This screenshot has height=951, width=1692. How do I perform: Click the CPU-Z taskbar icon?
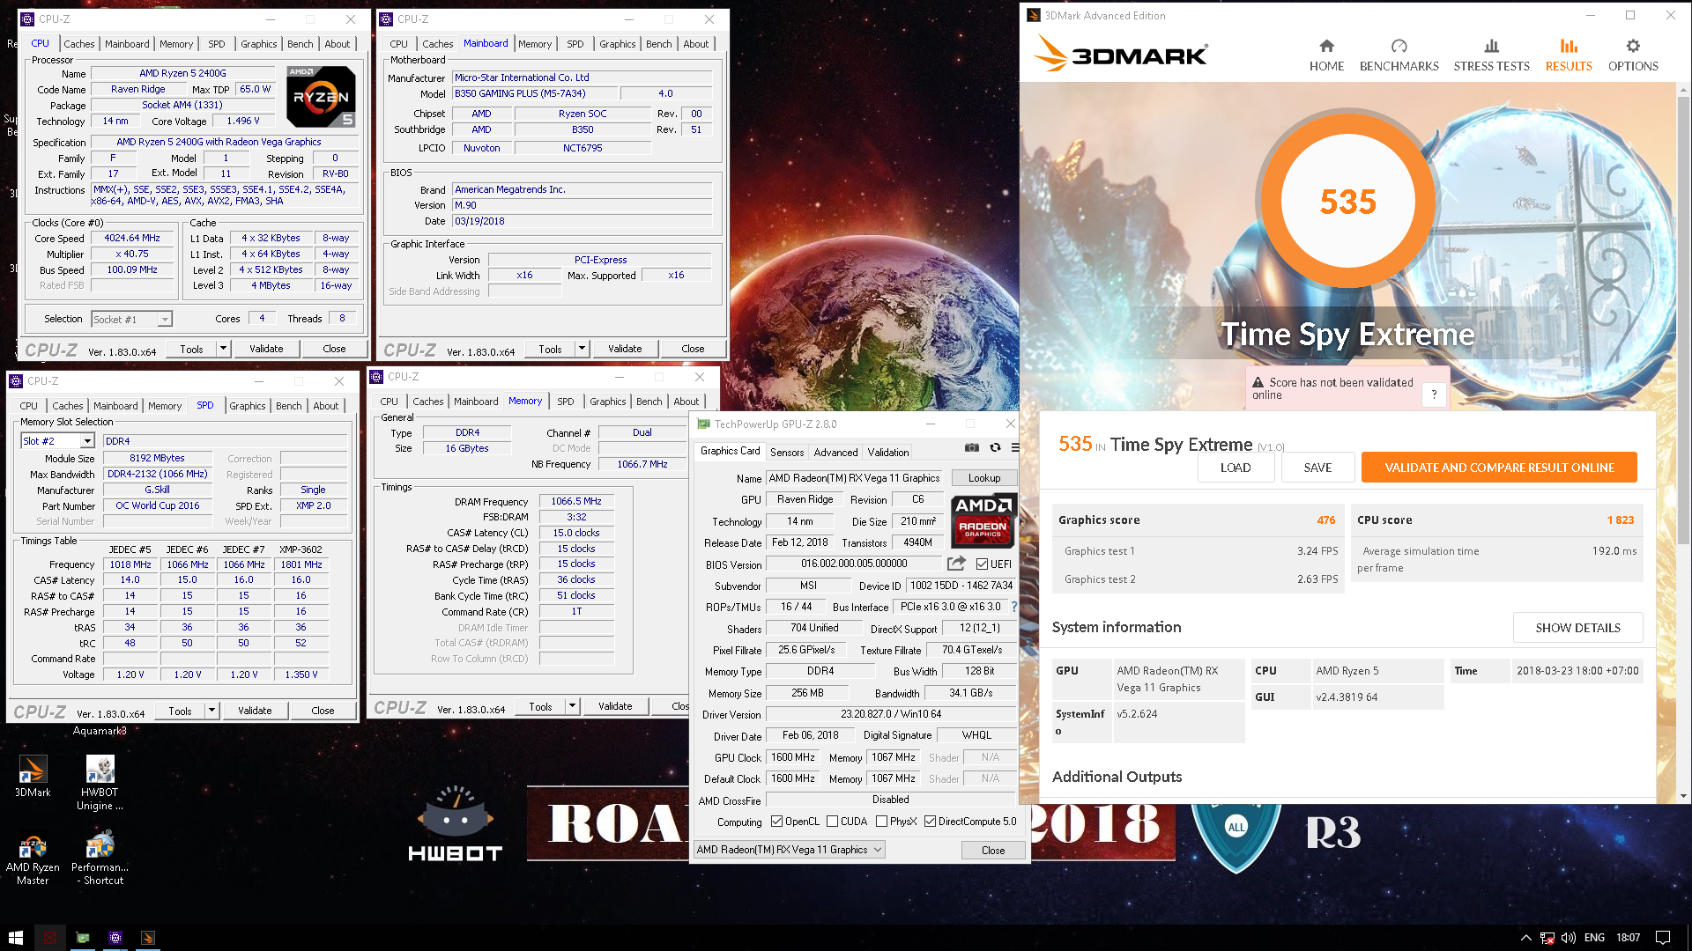(x=115, y=938)
